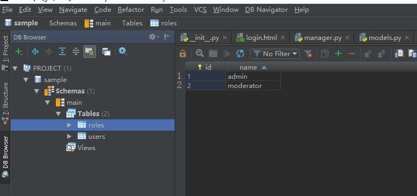Viewport: 417px width, 196px height.
Task: Close the manager.py tab
Action: [347, 38]
